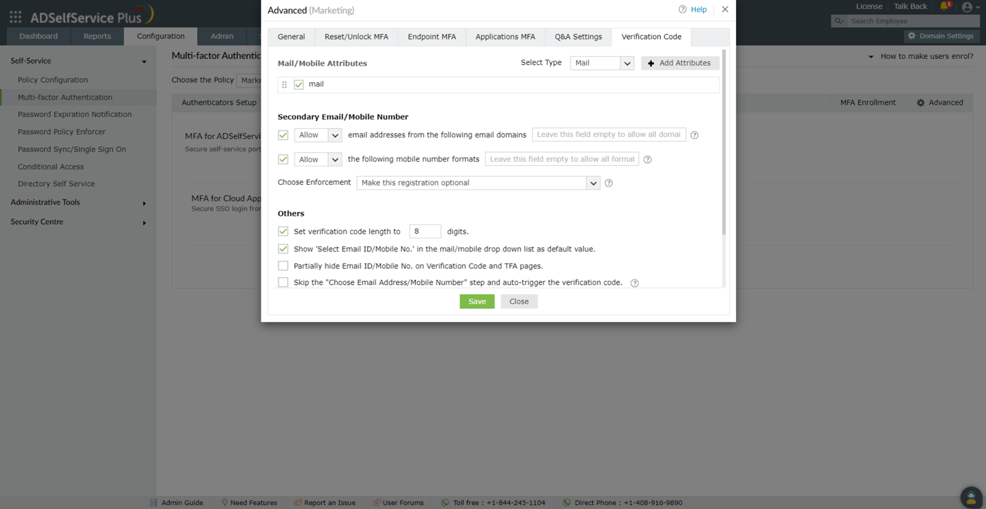Image resolution: width=986 pixels, height=509 pixels.
Task: Enable Skip the Choose Email Address step
Action: tap(283, 282)
